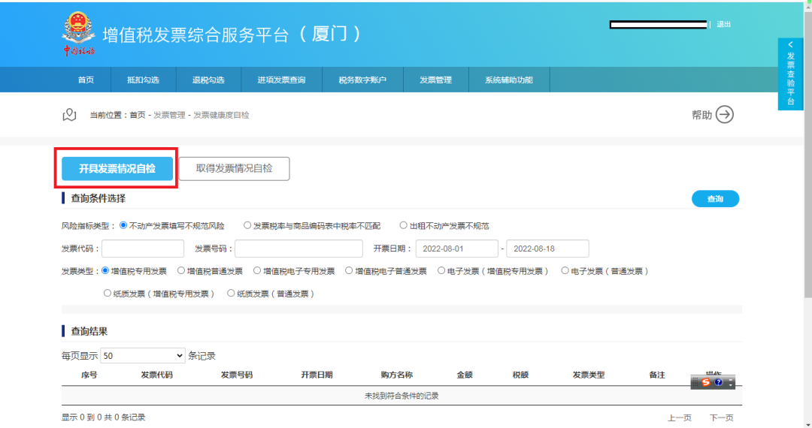812x428 pixels.
Task: Click the blue question mark icon in IME bar
Action: point(718,382)
